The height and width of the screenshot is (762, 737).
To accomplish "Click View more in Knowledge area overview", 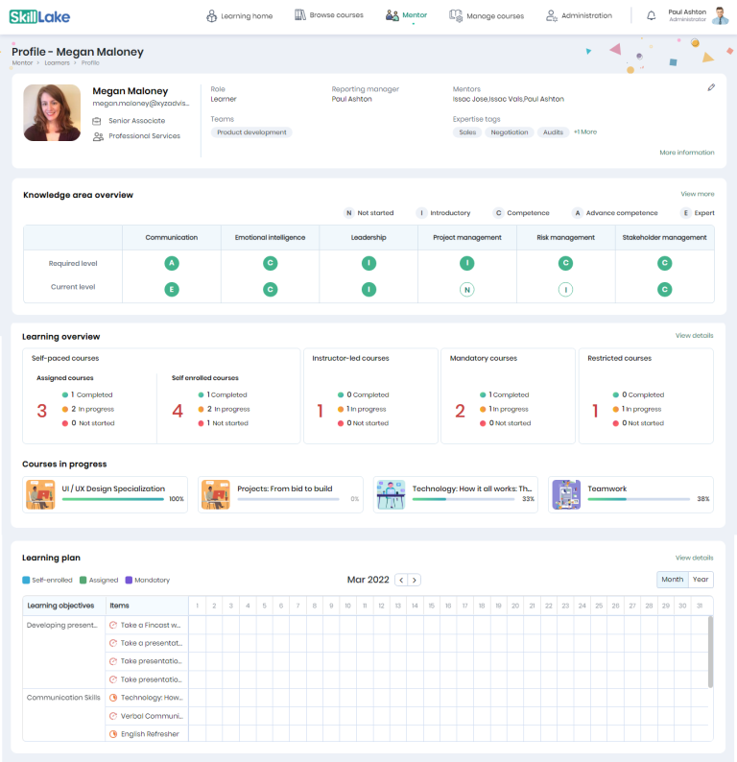I will coord(698,194).
